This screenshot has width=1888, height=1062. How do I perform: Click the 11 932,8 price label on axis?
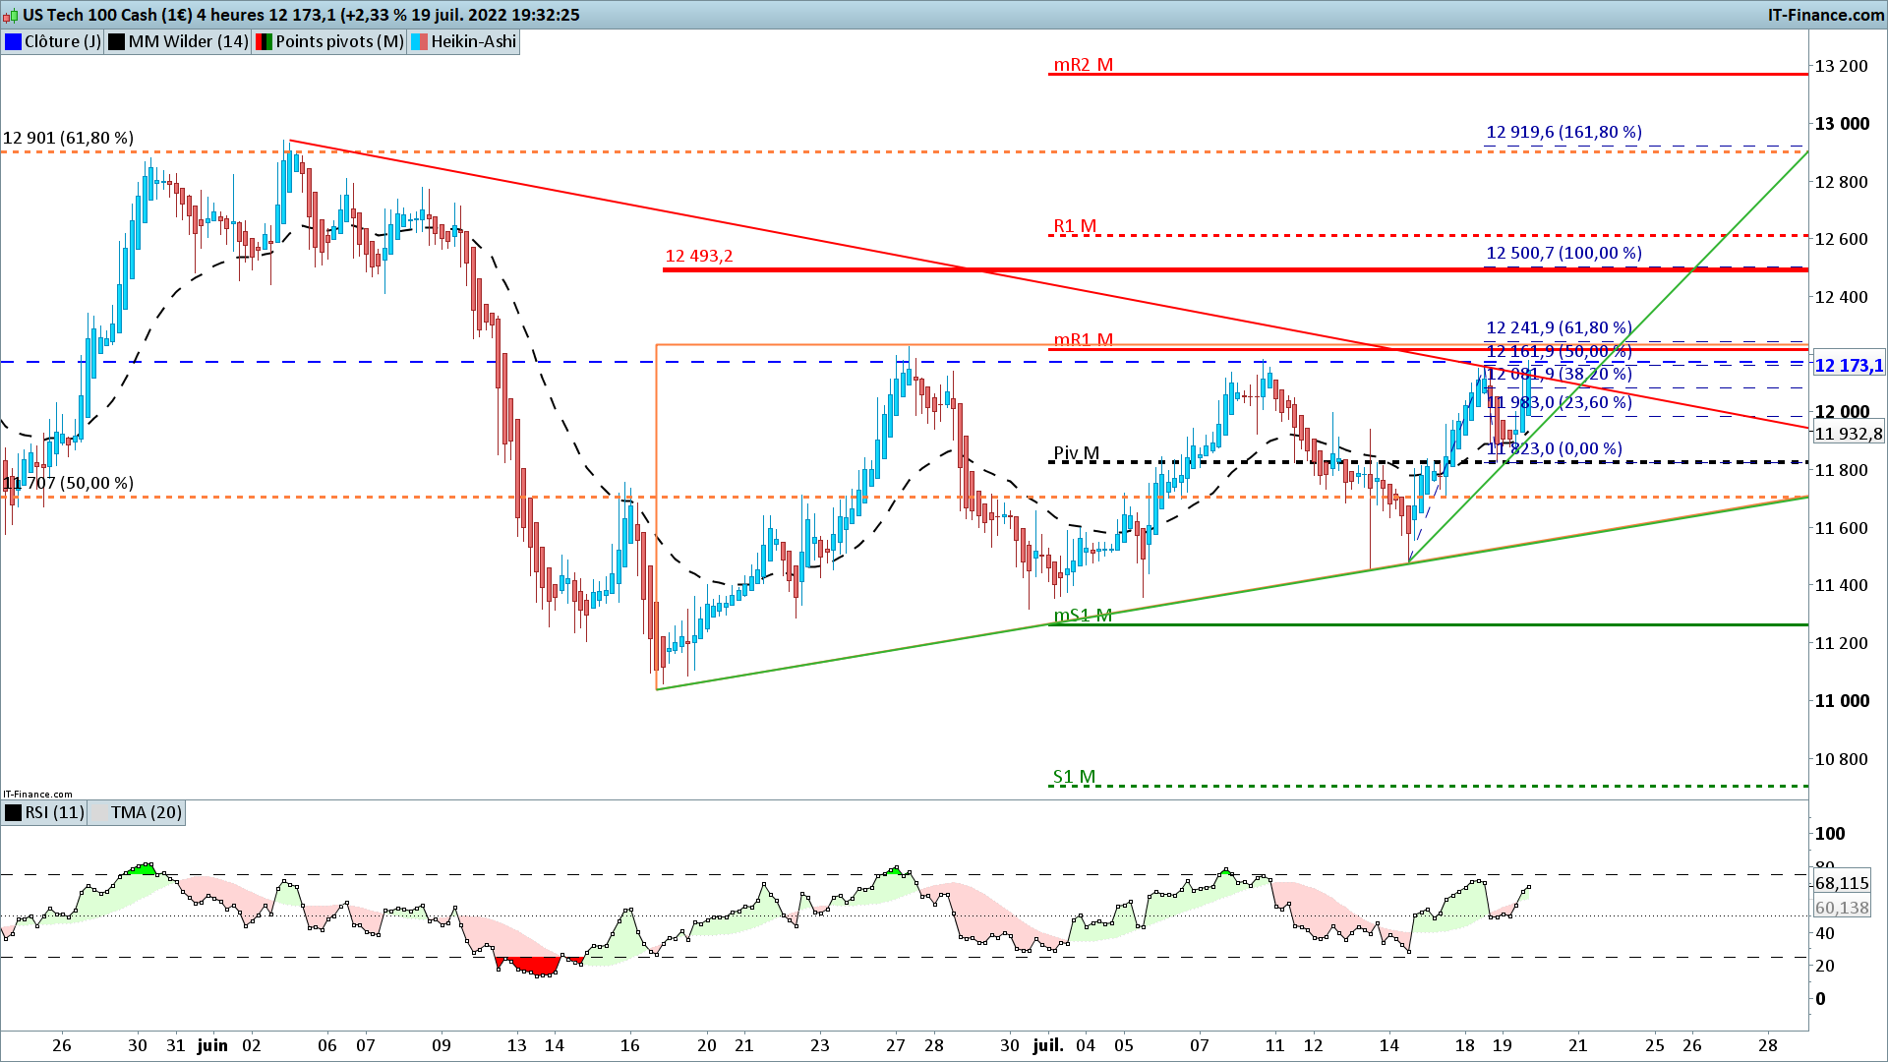tap(1848, 434)
